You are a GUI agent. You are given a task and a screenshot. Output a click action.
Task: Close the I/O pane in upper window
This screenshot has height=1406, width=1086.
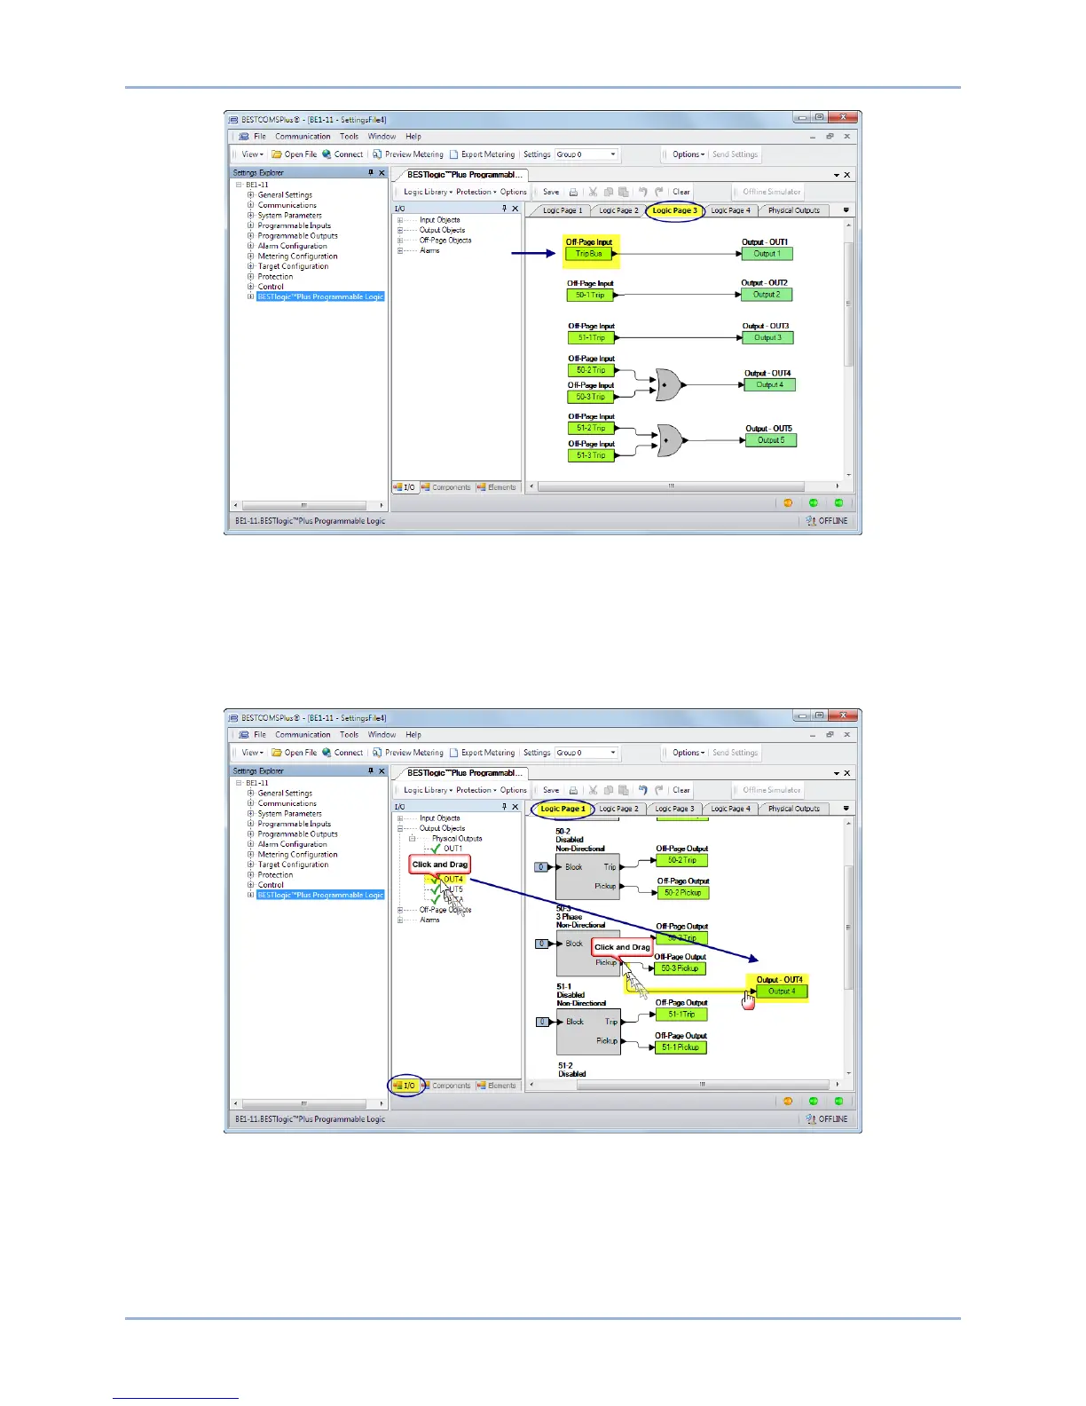tap(515, 209)
